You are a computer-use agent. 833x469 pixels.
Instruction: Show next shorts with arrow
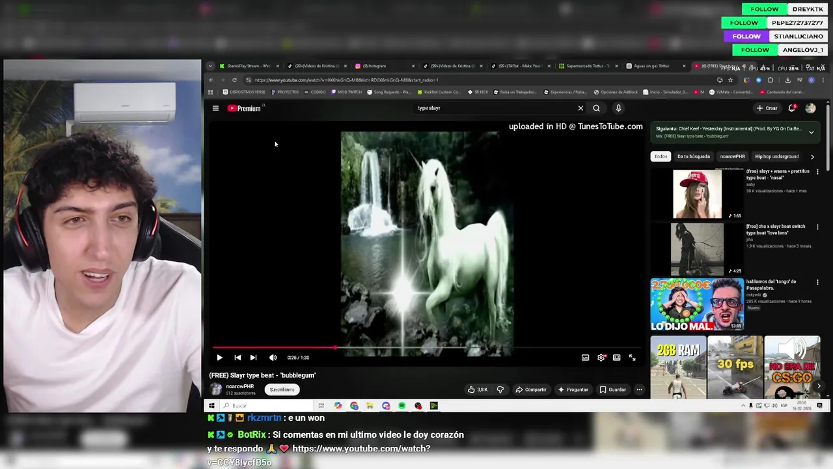819,386
